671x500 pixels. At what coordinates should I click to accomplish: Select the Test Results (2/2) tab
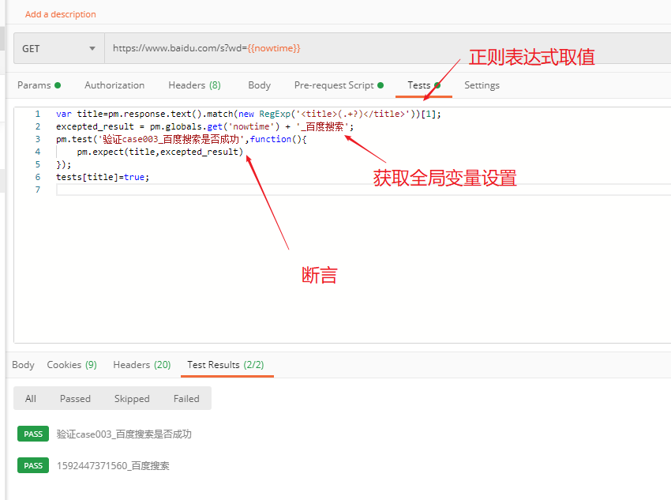click(226, 365)
